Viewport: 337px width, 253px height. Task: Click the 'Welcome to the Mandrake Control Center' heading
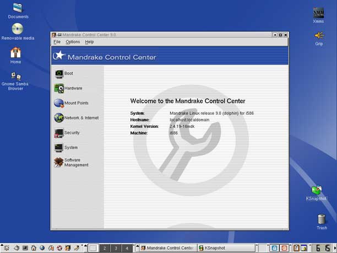coord(188,101)
